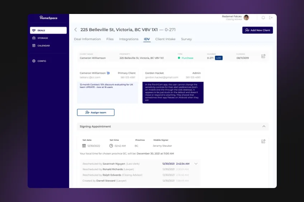Click the calendar icon beside set date

(x=84, y=146)
